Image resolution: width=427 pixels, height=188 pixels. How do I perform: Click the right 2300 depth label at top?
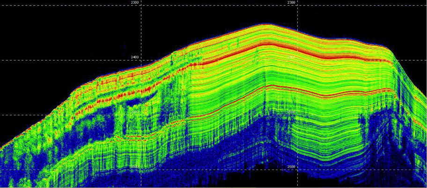(x=291, y=3)
